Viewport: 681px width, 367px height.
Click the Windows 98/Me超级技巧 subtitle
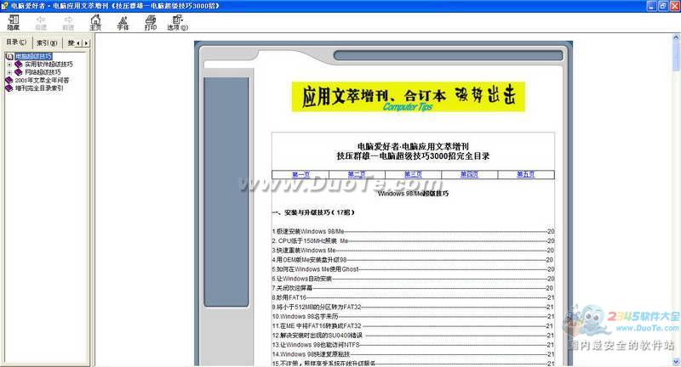pos(413,193)
